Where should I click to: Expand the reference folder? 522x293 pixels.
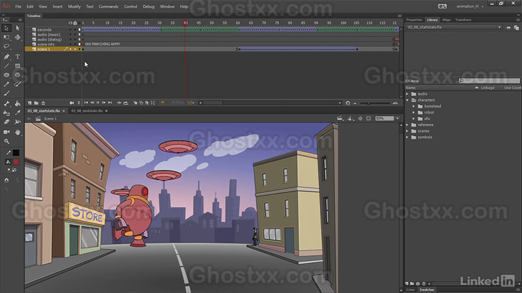point(407,125)
